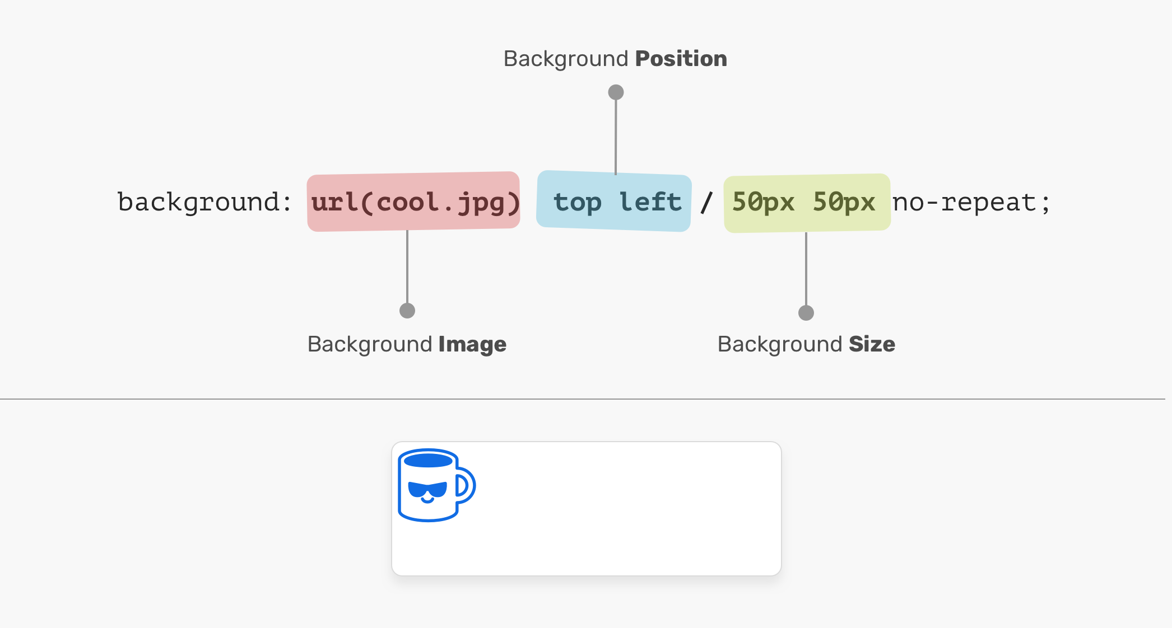
Task: Click the Background Position label
Action: point(615,59)
